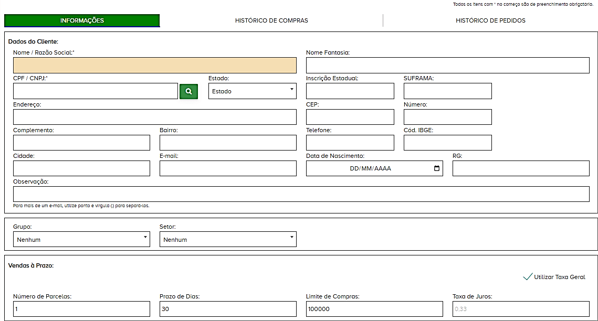This screenshot has width=598, height=321.
Task: Switch to the Histórico de Compras tab
Action: (271, 21)
